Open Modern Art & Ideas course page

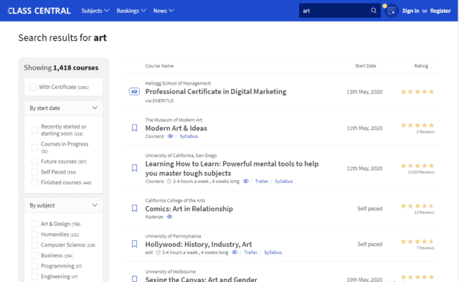pyautogui.click(x=176, y=128)
